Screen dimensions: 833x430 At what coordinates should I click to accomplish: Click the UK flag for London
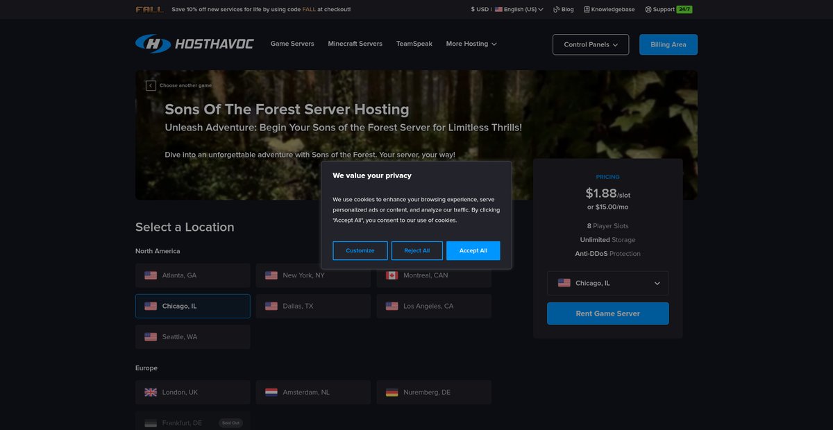tap(151, 393)
